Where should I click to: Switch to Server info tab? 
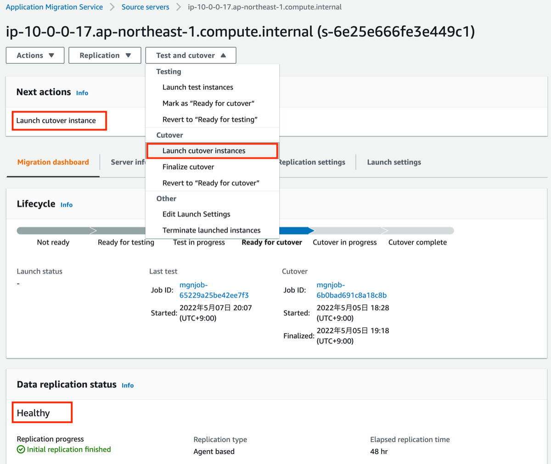point(128,162)
